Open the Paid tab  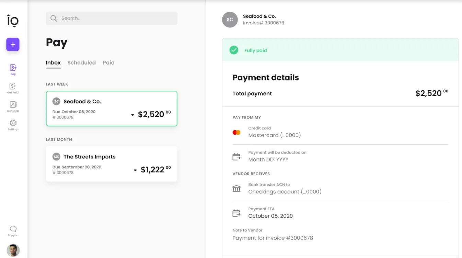coord(108,63)
